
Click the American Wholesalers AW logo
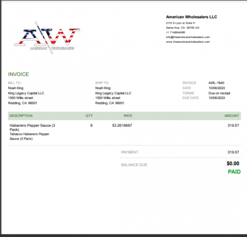click(x=47, y=38)
